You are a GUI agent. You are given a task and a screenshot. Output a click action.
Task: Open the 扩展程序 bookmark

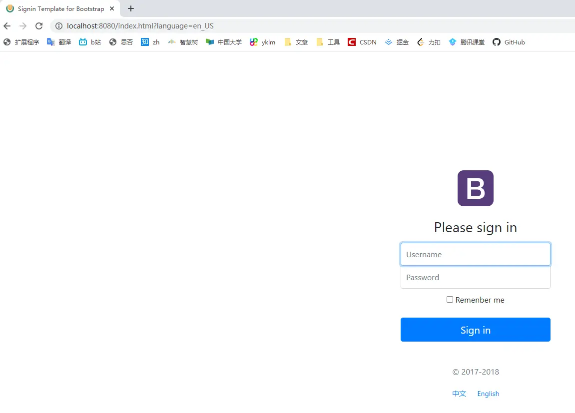pos(21,42)
